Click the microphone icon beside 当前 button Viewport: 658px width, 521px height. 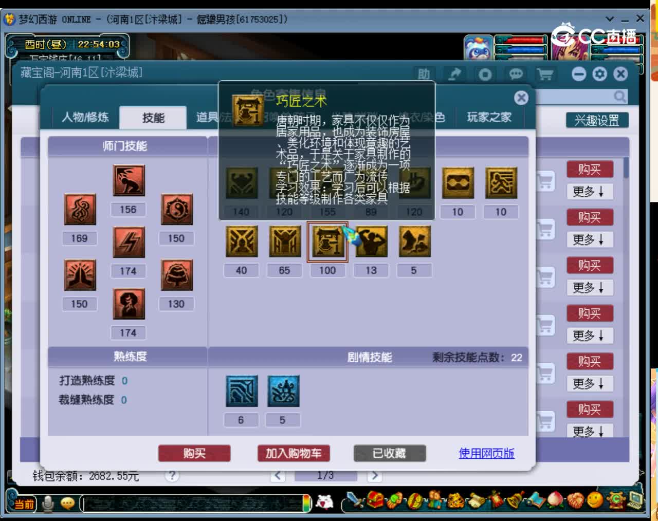coord(48,504)
